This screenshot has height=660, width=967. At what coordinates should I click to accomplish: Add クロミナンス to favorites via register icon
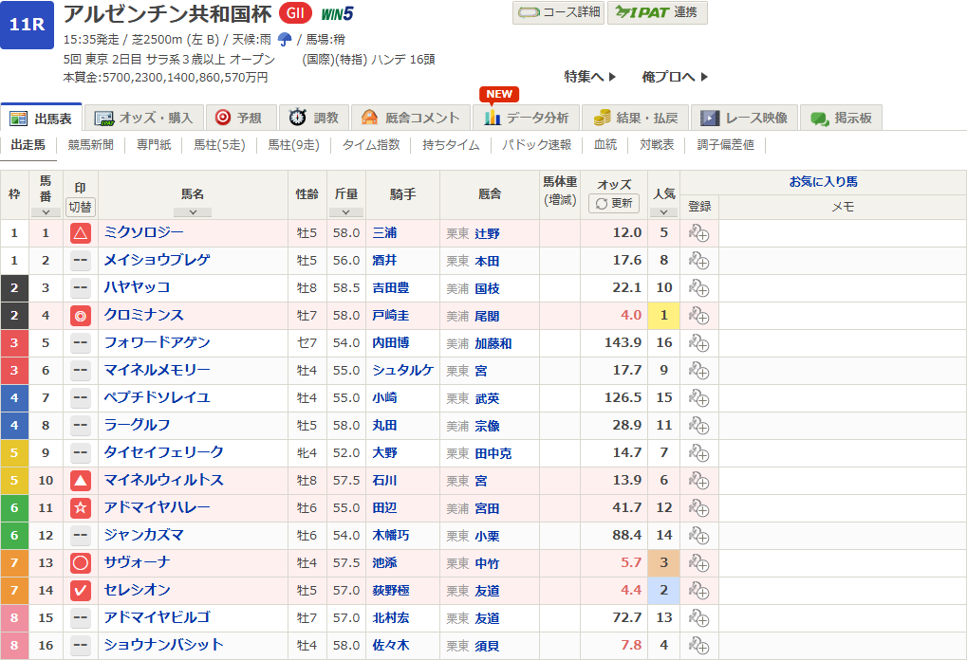(699, 316)
